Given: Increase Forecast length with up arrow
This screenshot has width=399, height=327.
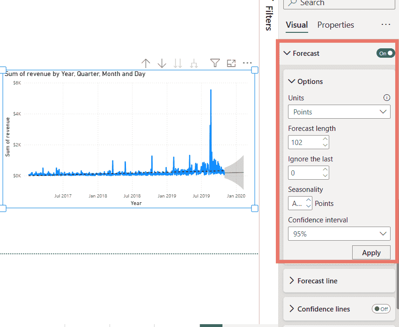Looking at the screenshot, I should pyautogui.click(x=325, y=139).
